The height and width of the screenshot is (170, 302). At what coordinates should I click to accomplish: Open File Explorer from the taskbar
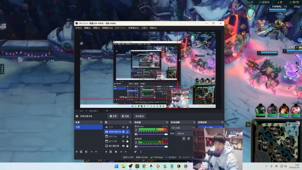(123, 166)
